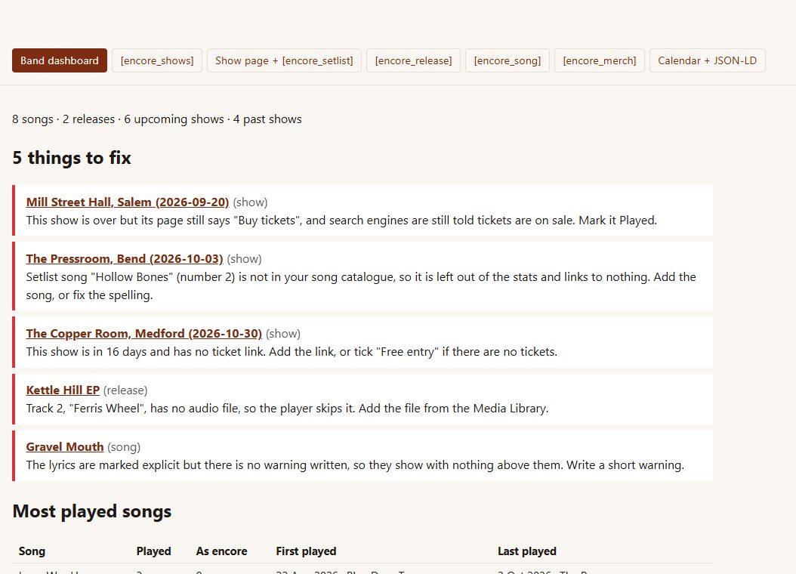Screen dimensions: 796x574
Task: Switch to the [encore_shows] tab
Action: click(157, 60)
